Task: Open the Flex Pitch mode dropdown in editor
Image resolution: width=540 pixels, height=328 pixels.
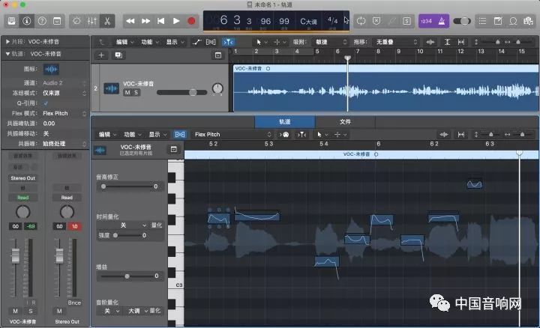Action: [232, 135]
